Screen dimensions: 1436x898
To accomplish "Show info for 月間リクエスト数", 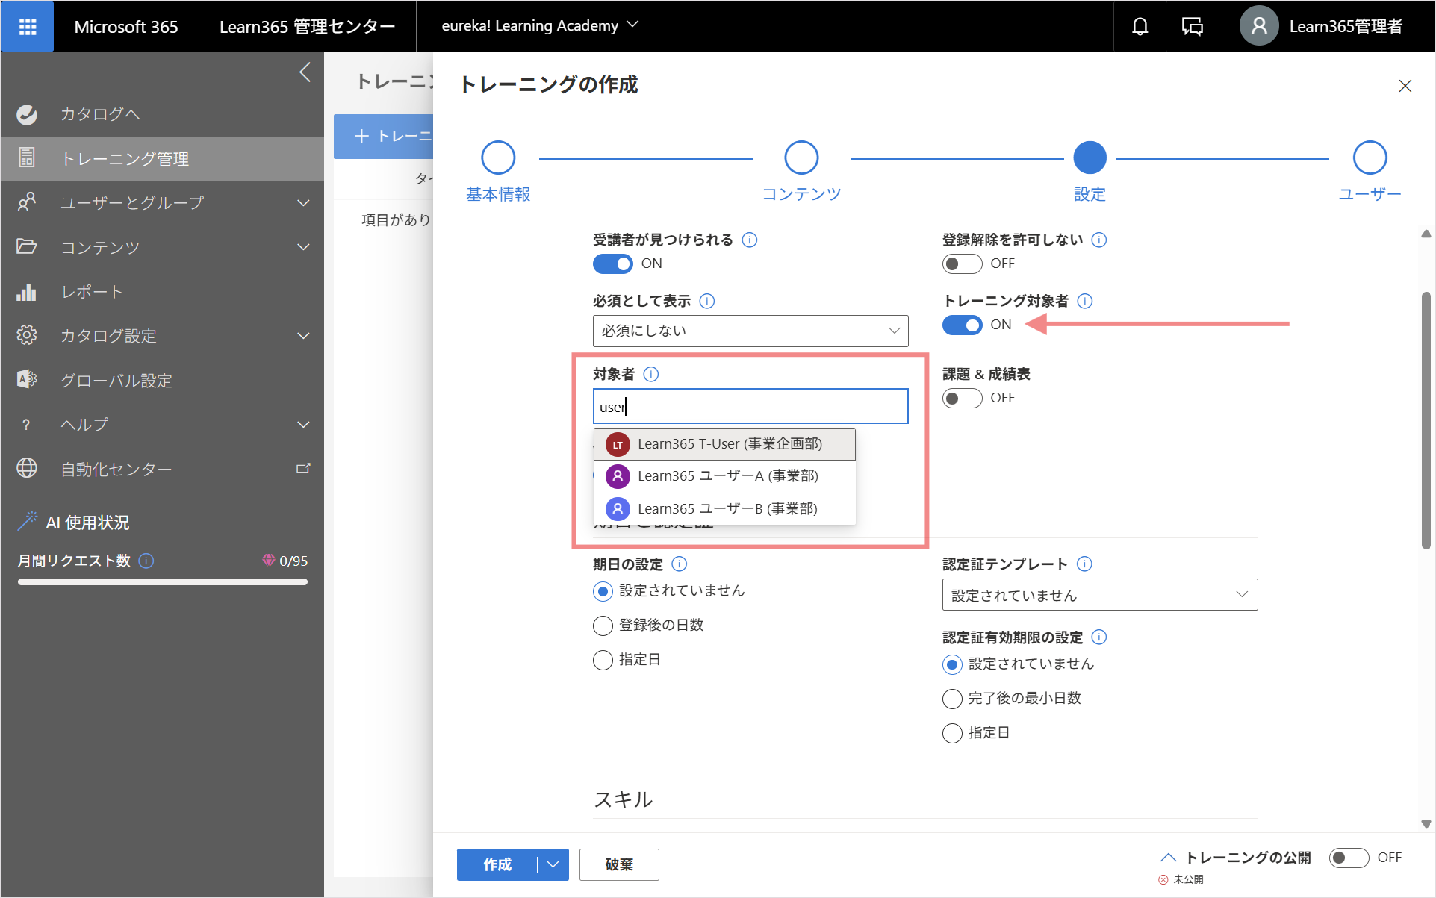I will click(x=146, y=561).
